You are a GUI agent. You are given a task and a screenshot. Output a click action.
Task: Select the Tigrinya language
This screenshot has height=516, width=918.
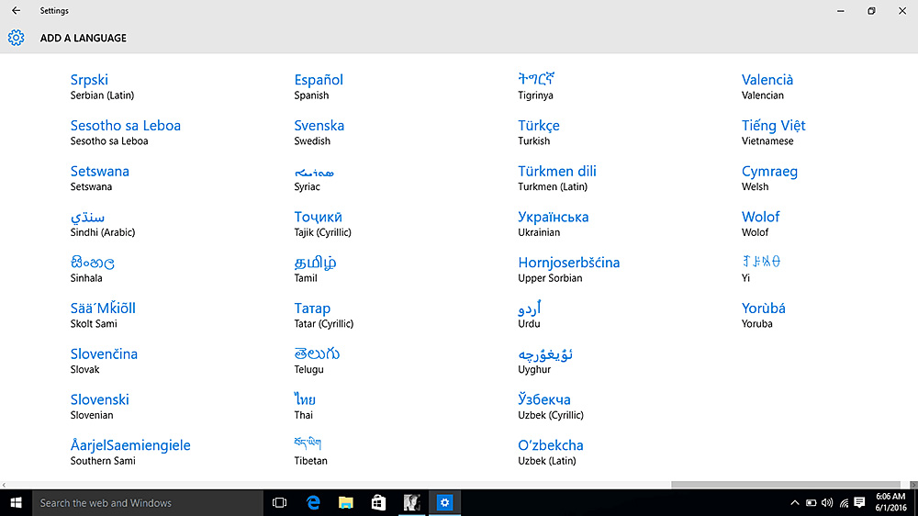(x=536, y=86)
